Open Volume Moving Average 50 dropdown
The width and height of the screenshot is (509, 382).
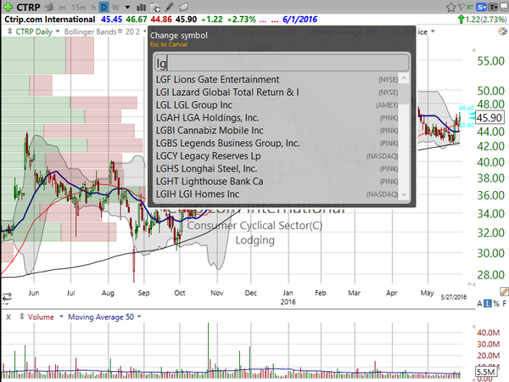139,317
